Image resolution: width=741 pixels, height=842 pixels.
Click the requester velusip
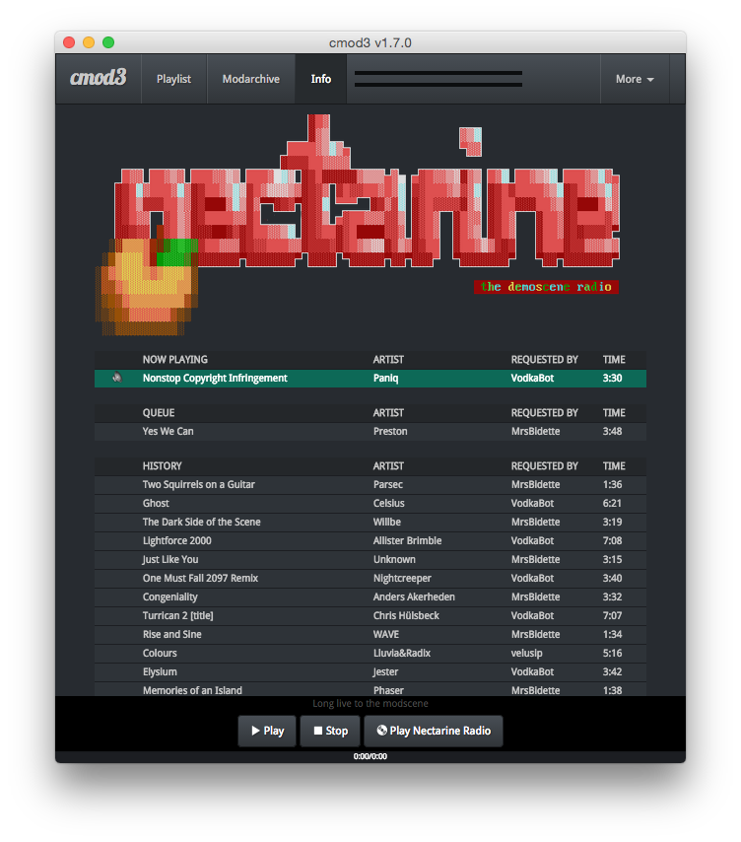tap(527, 654)
